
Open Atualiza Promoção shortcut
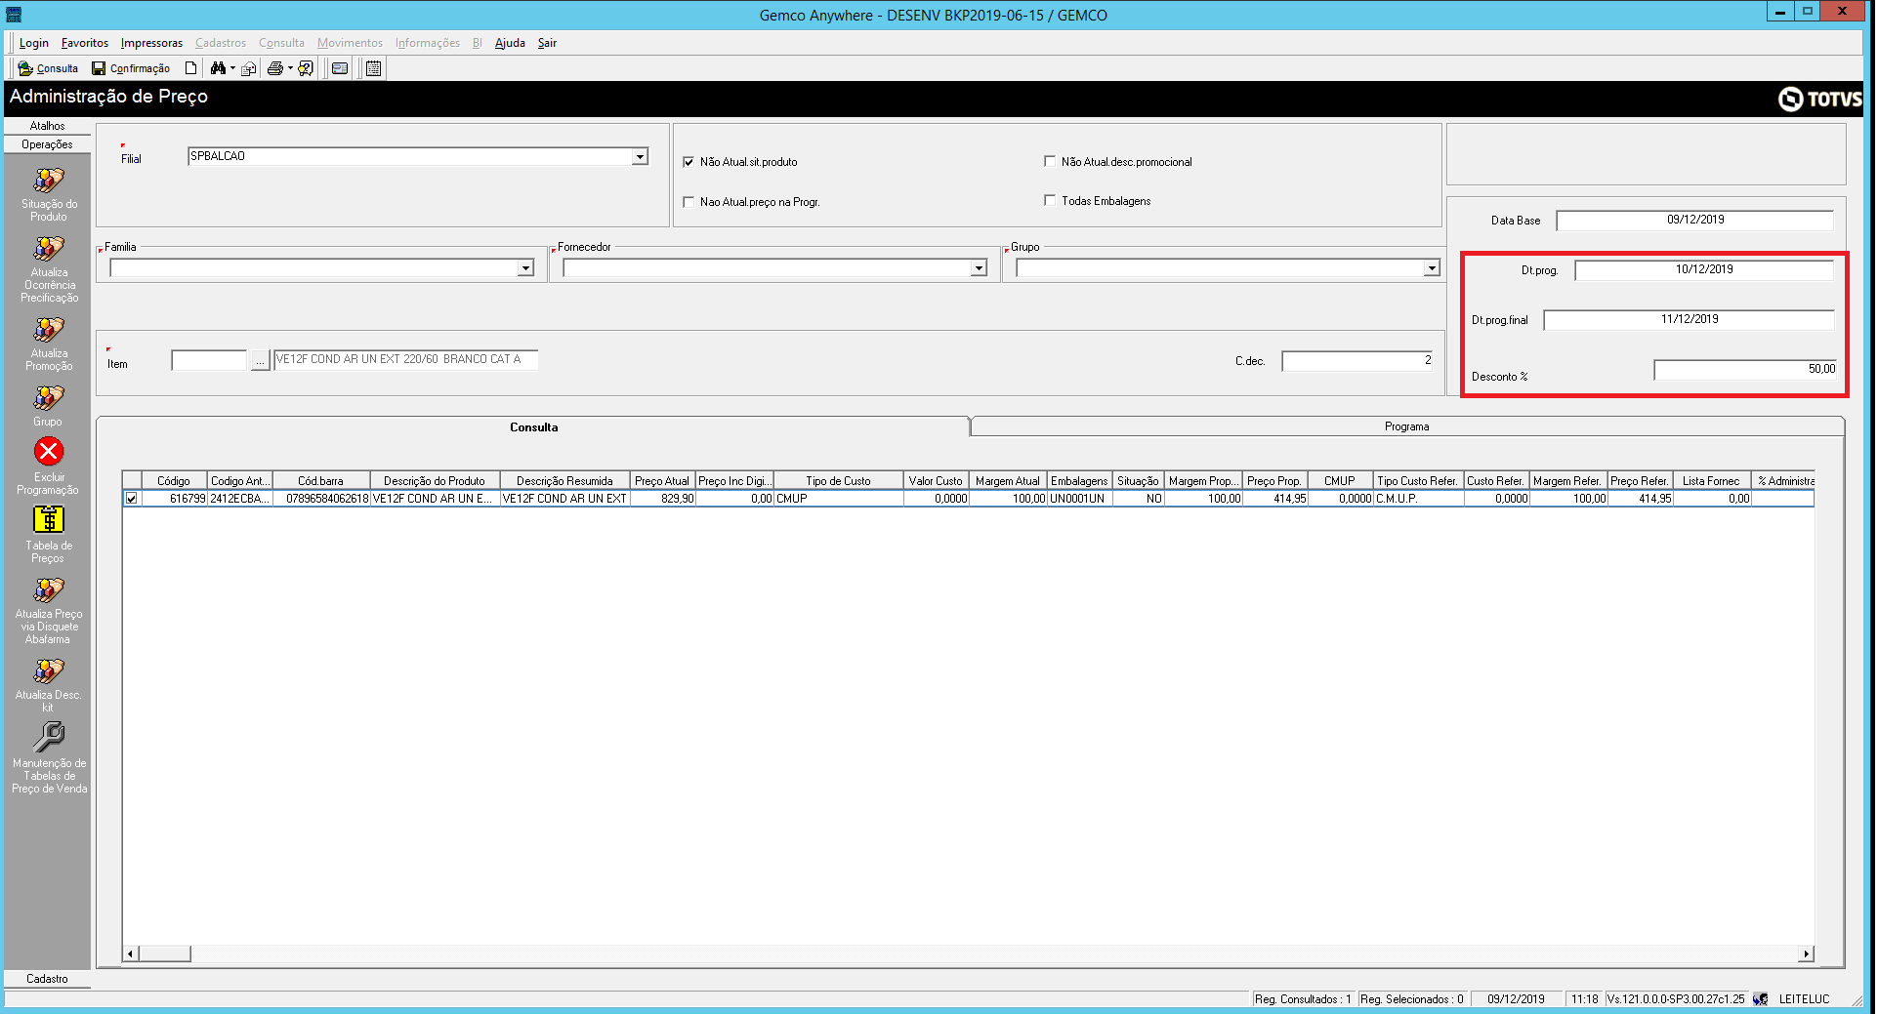tap(49, 344)
